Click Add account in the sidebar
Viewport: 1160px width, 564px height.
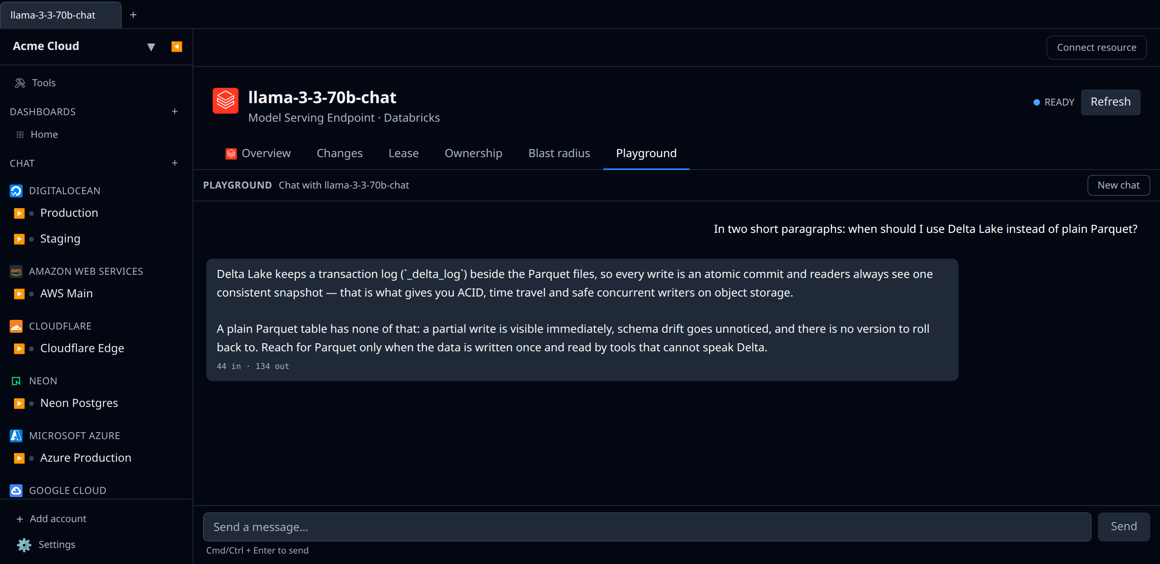[x=58, y=519]
